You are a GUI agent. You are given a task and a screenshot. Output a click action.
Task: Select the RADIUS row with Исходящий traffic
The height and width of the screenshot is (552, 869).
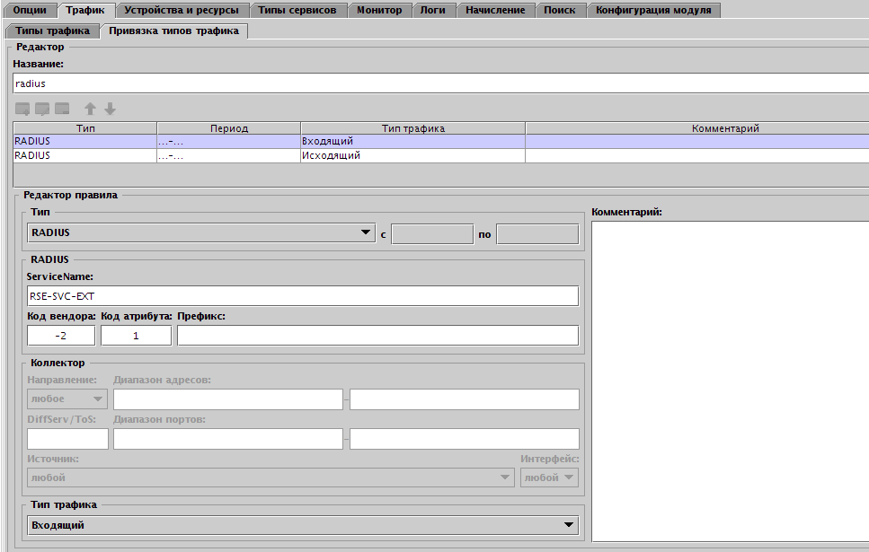click(270, 155)
